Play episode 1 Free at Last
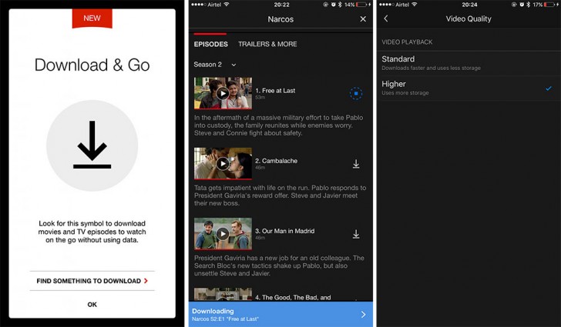 (223, 93)
